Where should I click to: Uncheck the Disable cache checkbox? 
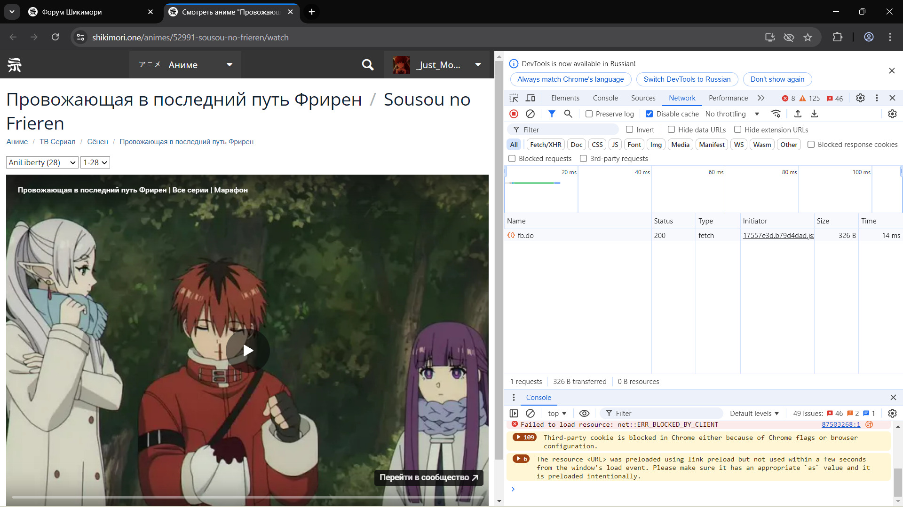(x=649, y=114)
